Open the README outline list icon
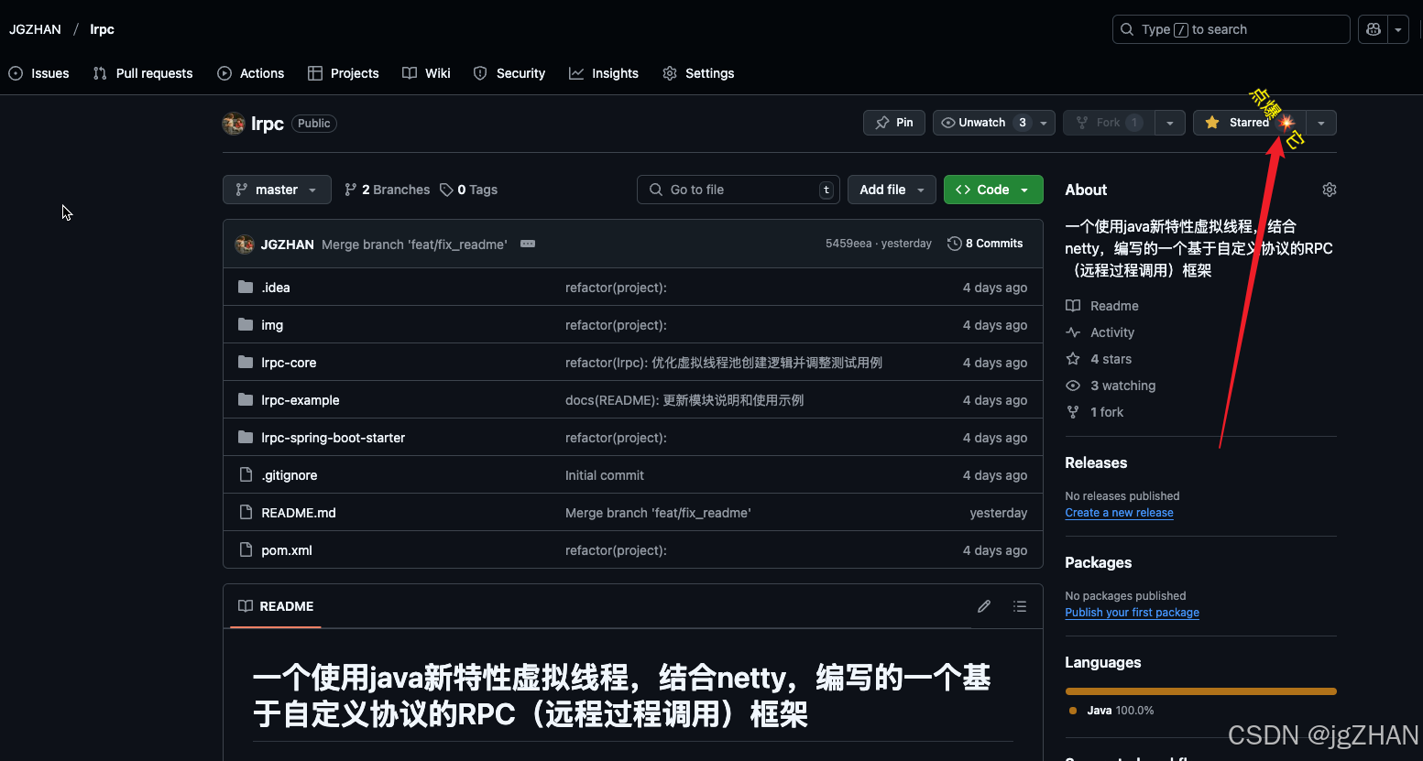1423x761 pixels. click(1019, 606)
